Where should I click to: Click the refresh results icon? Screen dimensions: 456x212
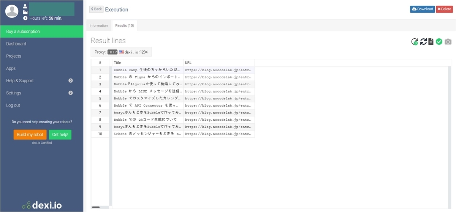423,42
